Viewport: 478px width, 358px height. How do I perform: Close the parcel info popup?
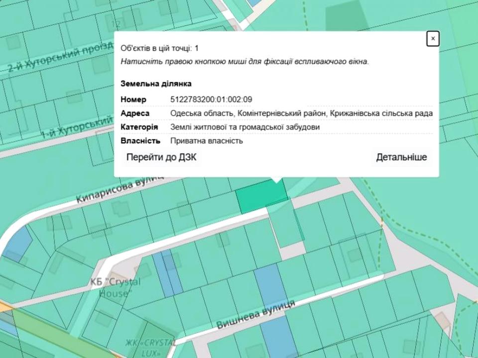[433, 38]
